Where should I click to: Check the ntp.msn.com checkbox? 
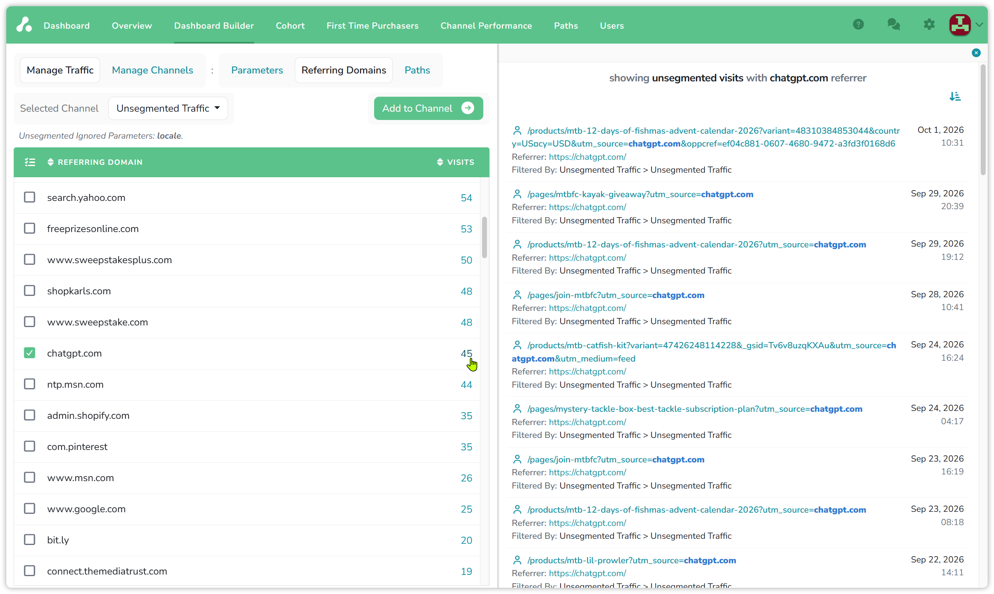click(29, 384)
